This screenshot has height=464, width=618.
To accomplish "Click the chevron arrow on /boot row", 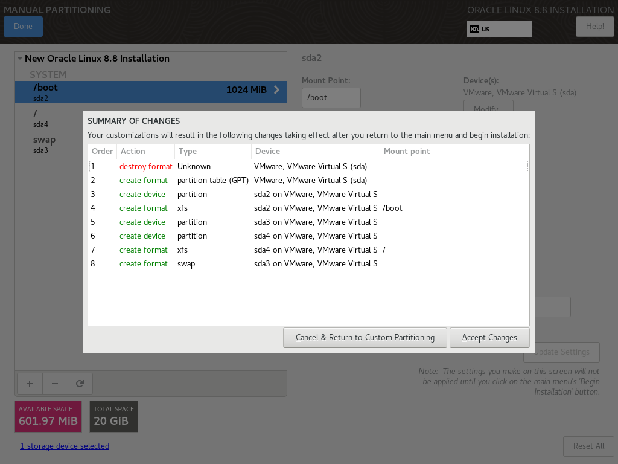I will (x=276, y=90).
